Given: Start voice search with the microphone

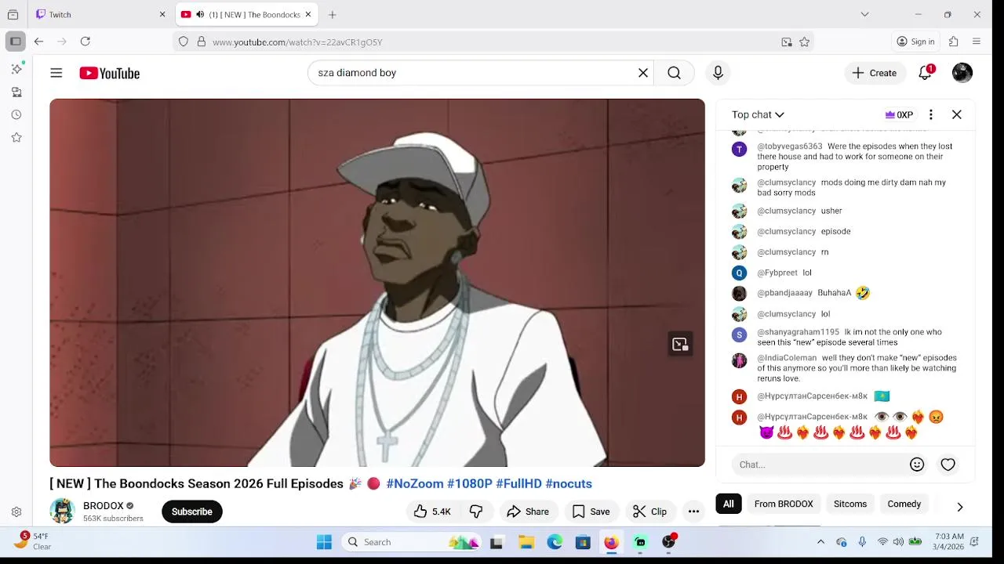Looking at the screenshot, I should (718, 73).
